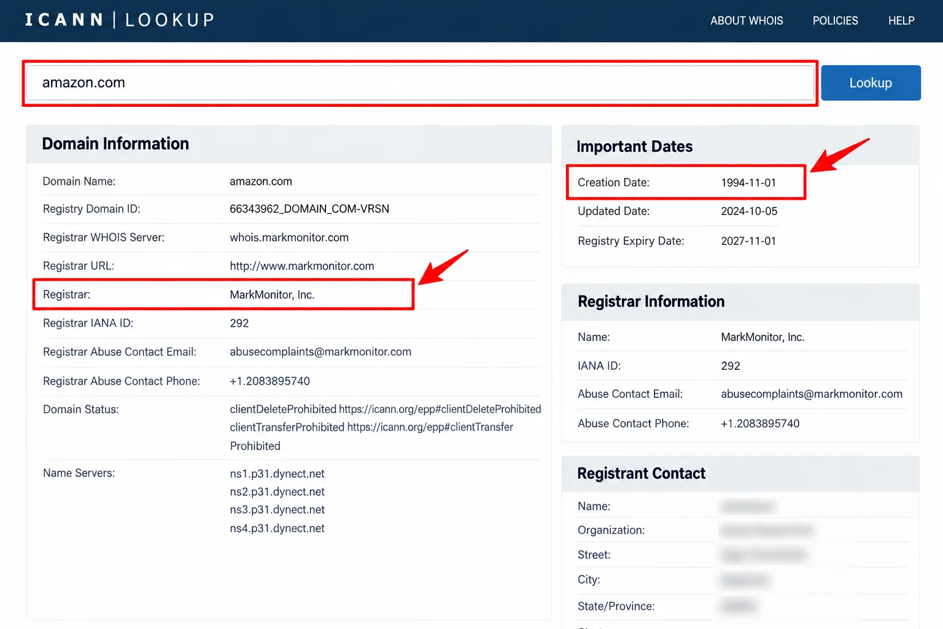Click the Street label in Registrant Contact

(x=594, y=555)
